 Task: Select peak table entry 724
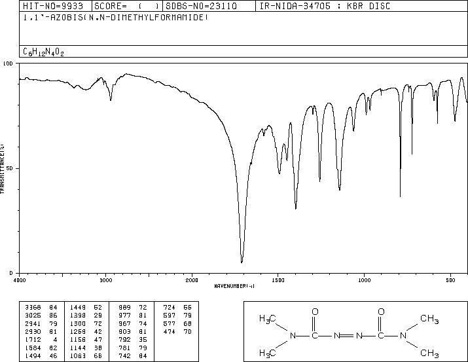pos(177,308)
